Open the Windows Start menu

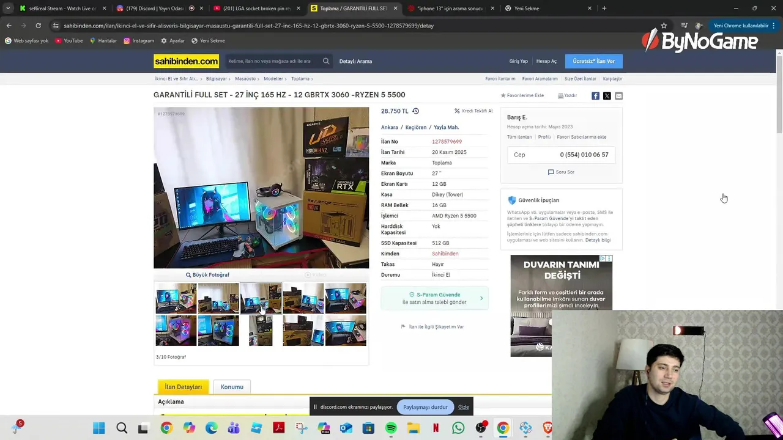click(x=98, y=428)
